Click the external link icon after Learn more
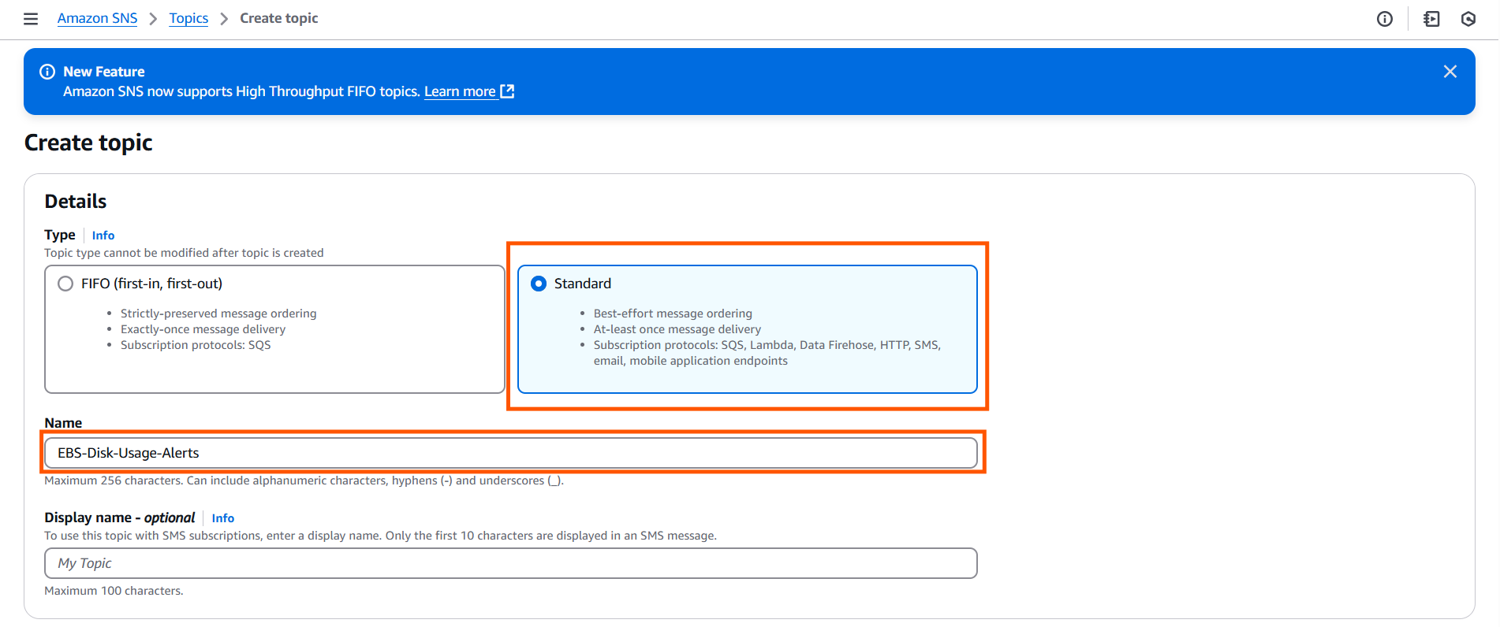This screenshot has width=1500, height=627. point(507,91)
